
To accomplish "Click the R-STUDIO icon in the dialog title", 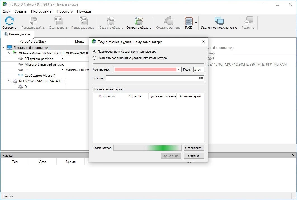I will coord(94,42).
